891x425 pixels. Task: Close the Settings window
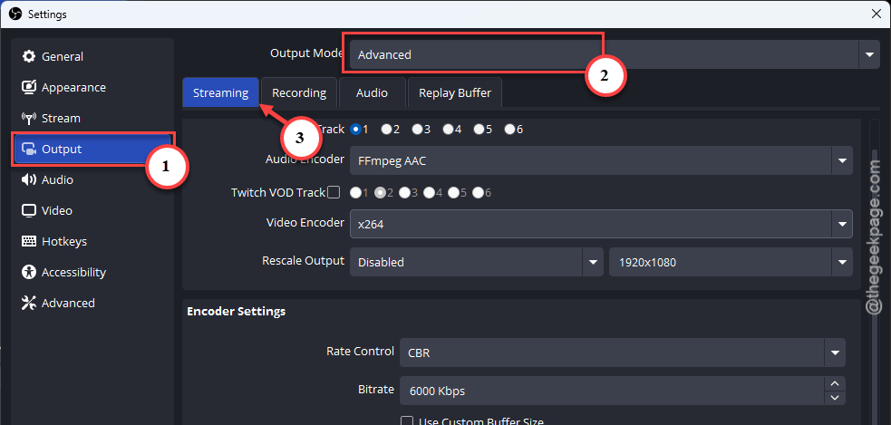(x=876, y=14)
